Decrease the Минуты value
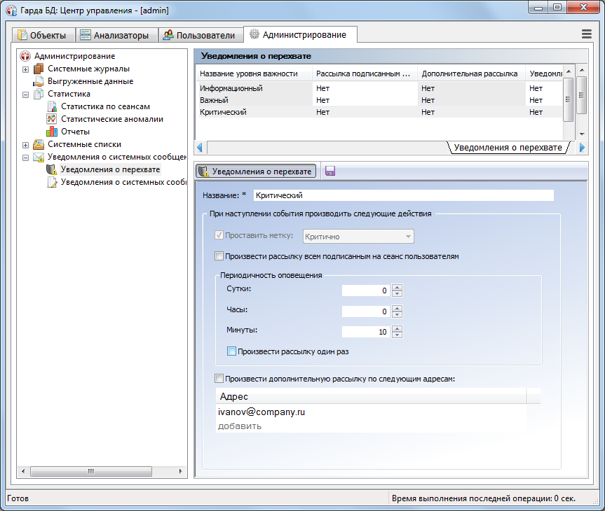This screenshot has height=511, width=605. click(x=397, y=335)
